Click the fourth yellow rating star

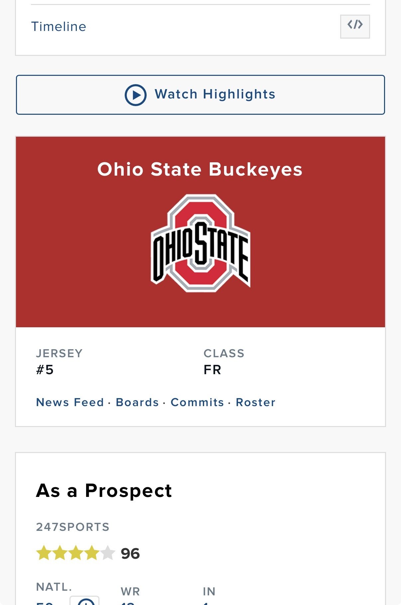click(92, 553)
